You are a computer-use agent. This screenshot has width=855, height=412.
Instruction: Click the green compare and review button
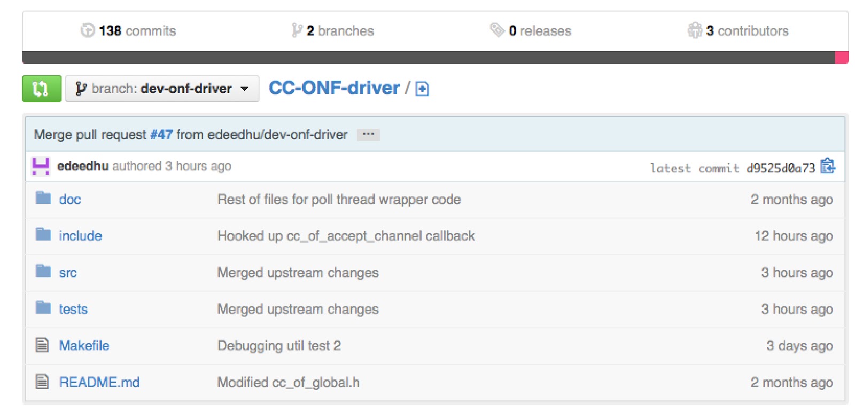(42, 89)
